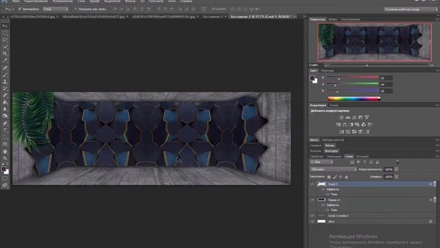Image resolution: width=440 pixels, height=248 pixels.
Task: Select the Lasso tool
Action: 5,40
